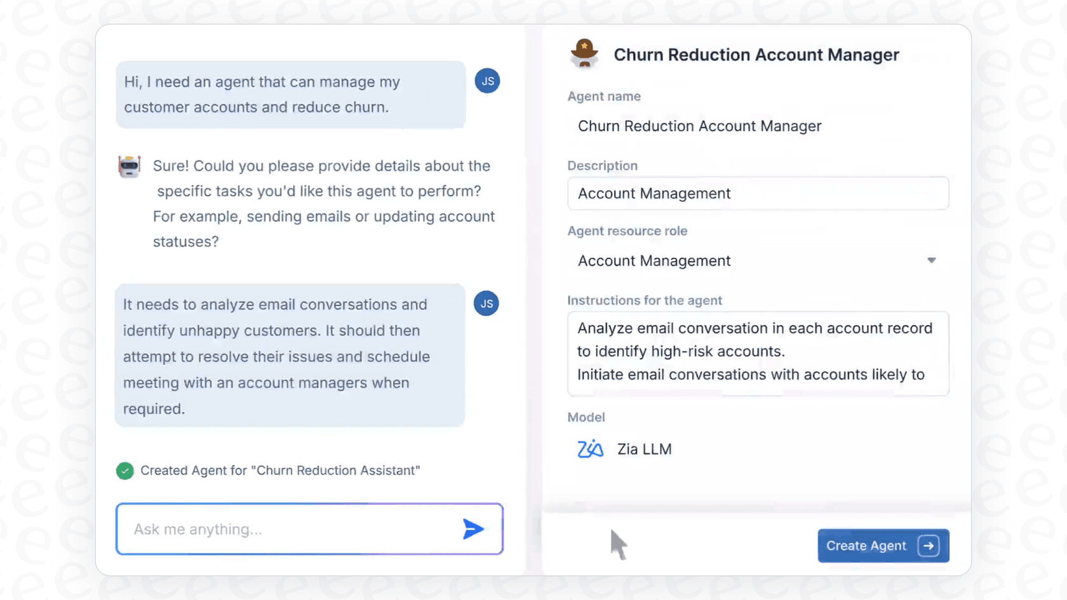The image size is (1067, 600).
Task: Expand the Account Management role selector chevron
Action: [x=932, y=260]
